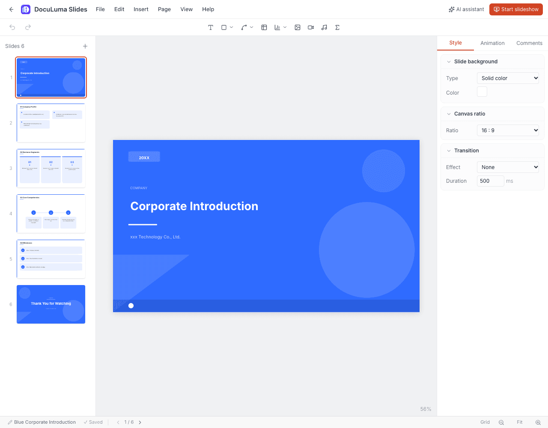Switch to the Comments tab
The height and width of the screenshot is (428, 548).
529,43
